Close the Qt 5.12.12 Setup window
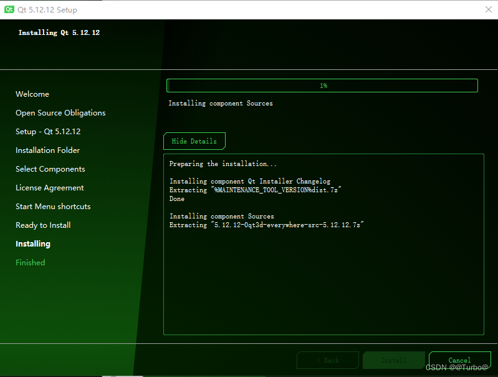 click(489, 9)
